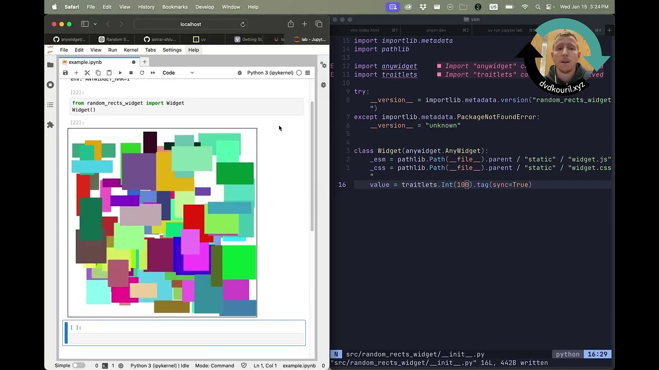Open the cell type Code dropdown

point(178,73)
